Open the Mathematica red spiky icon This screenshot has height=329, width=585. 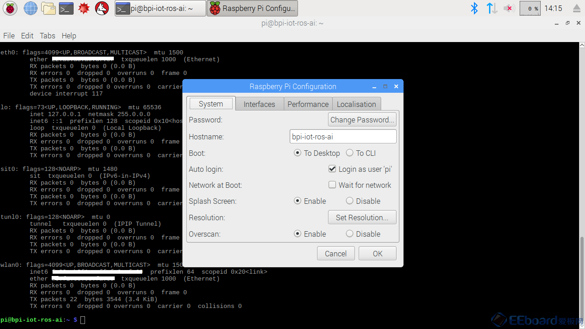84,8
